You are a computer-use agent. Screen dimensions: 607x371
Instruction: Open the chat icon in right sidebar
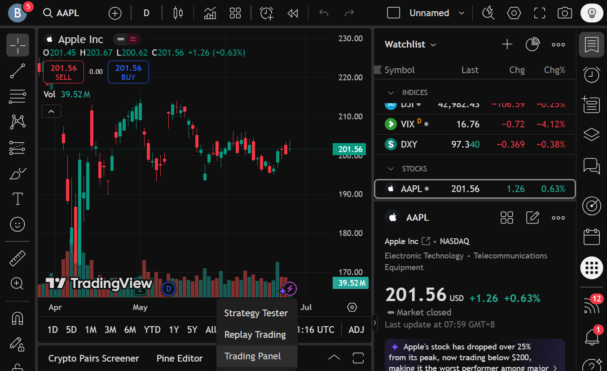(x=591, y=166)
